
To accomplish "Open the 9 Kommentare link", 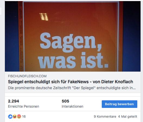I will [105, 116].
